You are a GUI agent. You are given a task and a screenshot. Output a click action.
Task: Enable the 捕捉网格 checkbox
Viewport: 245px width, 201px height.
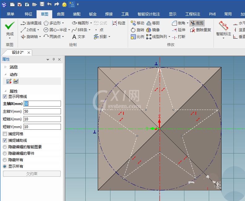click(5, 134)
